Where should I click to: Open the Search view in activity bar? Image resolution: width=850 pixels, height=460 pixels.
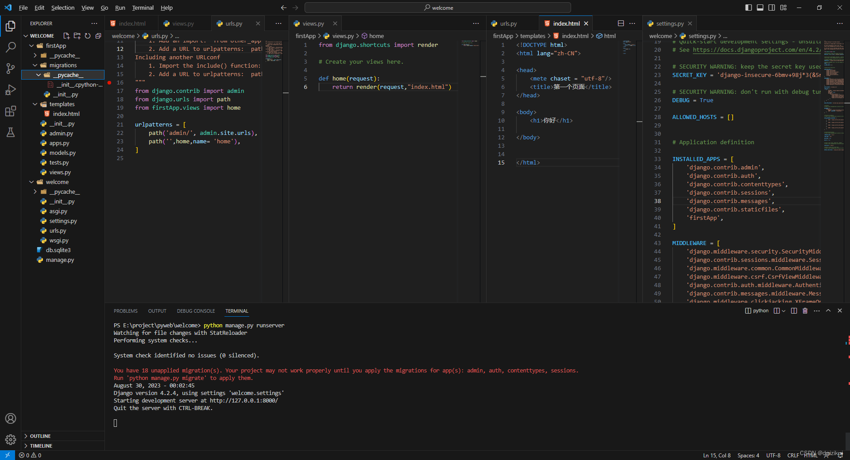(11, 47)
